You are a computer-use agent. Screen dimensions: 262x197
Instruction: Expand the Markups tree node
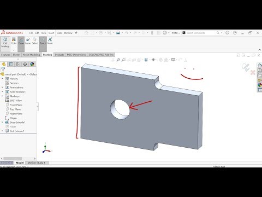click(x=2, y=96)
